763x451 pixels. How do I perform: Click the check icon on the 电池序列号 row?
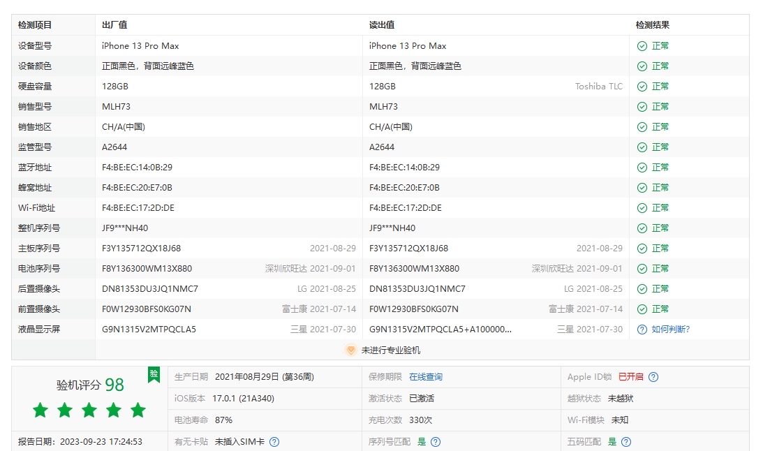pyautogui.click(x=641, y=268)
